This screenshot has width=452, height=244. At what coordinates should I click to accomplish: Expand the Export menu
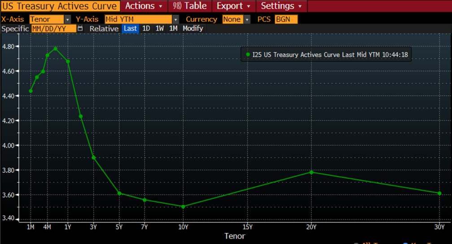(233, 6)
